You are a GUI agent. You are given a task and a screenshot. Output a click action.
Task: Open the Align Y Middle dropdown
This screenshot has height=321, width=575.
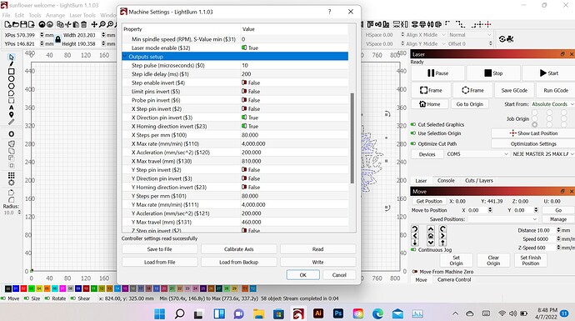click(x=425, y=43)
